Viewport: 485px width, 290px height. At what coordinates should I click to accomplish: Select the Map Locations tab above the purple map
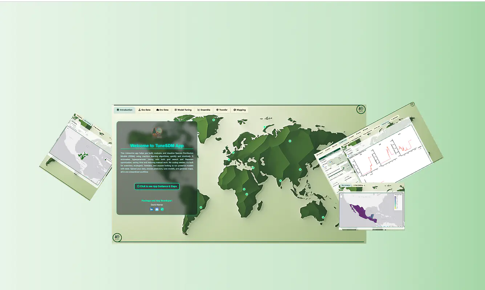pos(345,185)
